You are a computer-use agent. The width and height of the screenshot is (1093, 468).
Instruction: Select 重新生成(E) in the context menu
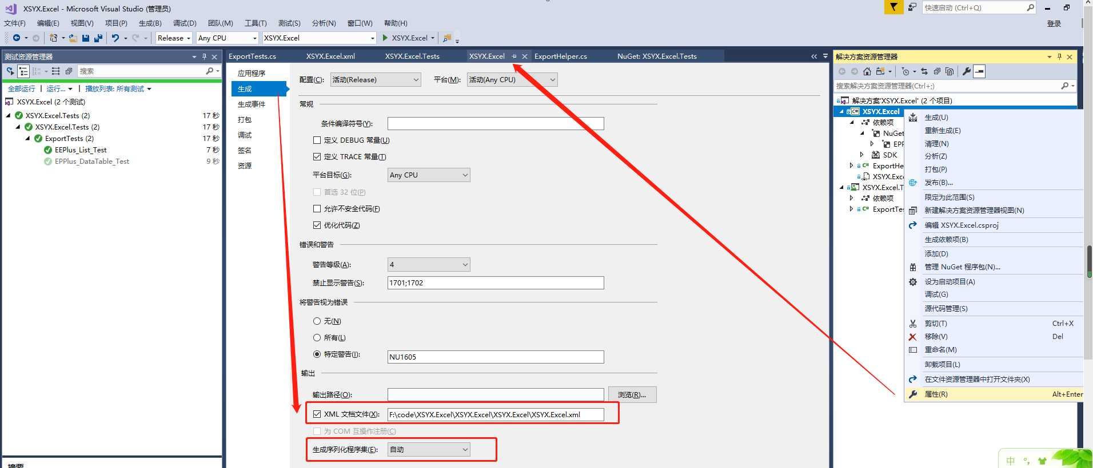(x=994, y=131)
